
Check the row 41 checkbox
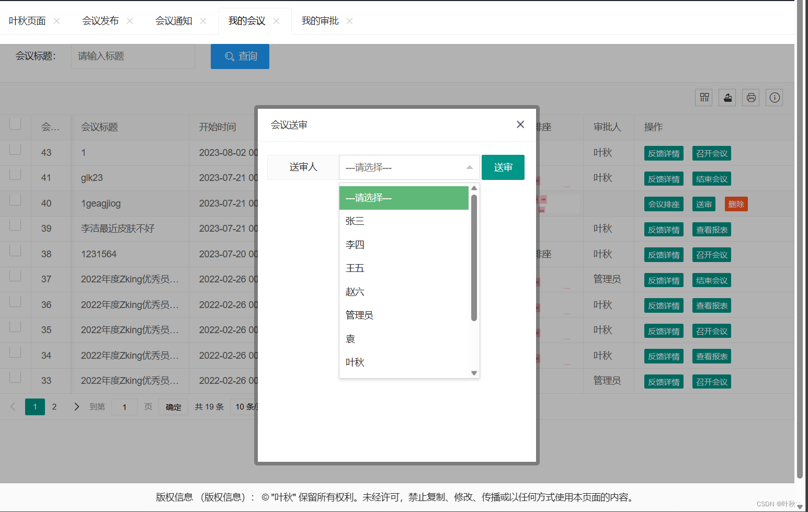click(x=15, y=174)
